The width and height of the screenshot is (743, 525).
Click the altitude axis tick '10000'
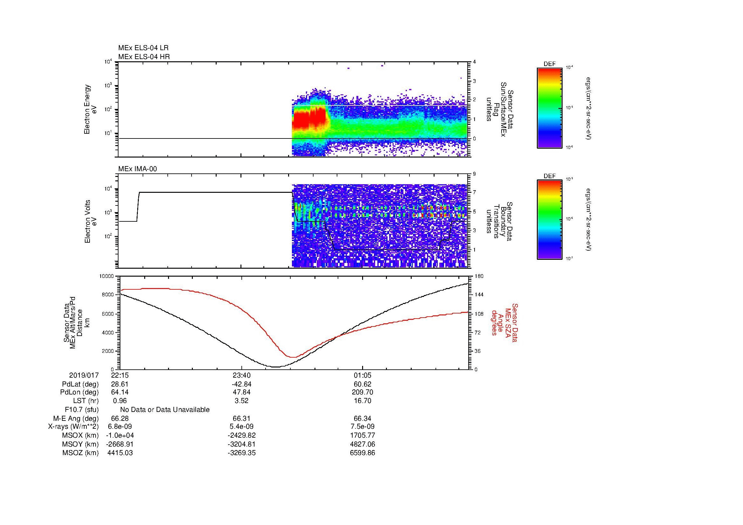[107, 276]
